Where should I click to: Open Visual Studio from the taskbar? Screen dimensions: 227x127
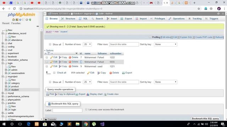pos(102,124)
